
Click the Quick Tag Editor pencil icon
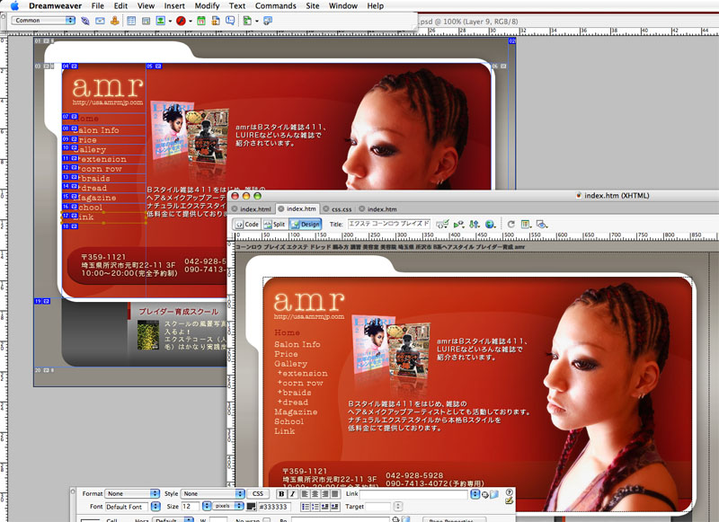(509, 500)
